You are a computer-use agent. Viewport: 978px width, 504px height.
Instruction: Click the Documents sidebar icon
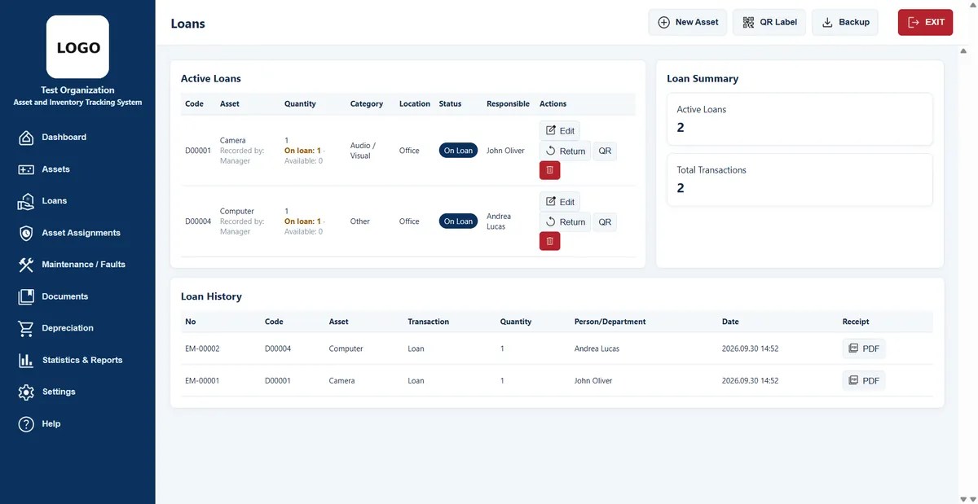pos(26,296)
